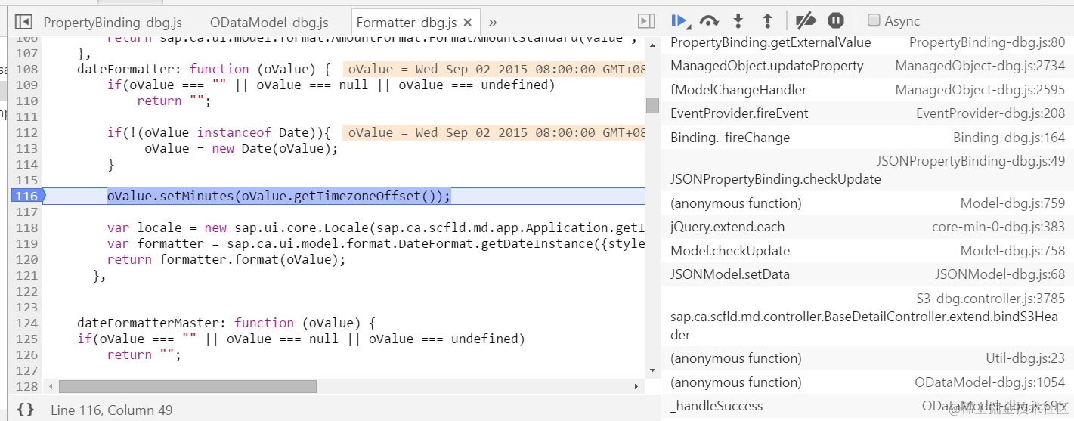The width and height of the screenshot is (1074, 421).
Task: Pretty print the source with braces icon
Action: click(25, 410)
